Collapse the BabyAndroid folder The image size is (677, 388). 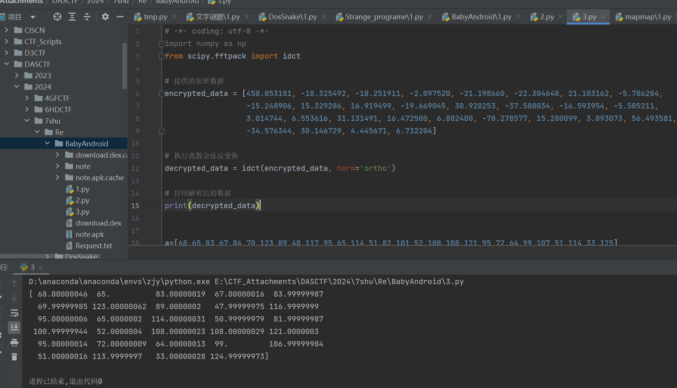click(x=47, y=143)
